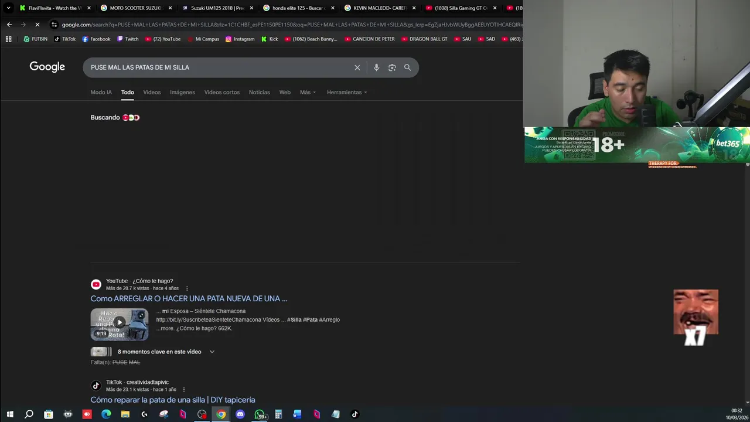The height and width of the screenshot is (422, 750).
Task: Open the Kick bookmark
Action: pyautogui.click(x=270, y=39)
